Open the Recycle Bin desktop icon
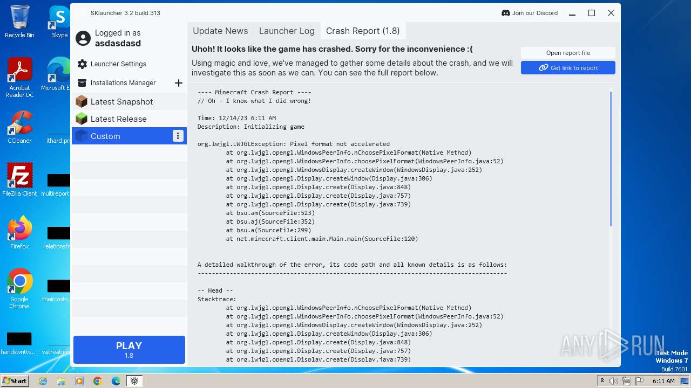Image resolution: width=691 pixels, height=388 pixels. [19, 22]
